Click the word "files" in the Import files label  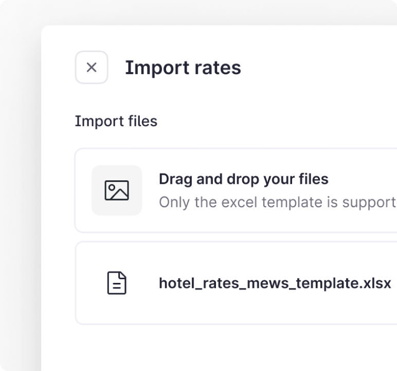pyautogui.click(x=144, y=121)
